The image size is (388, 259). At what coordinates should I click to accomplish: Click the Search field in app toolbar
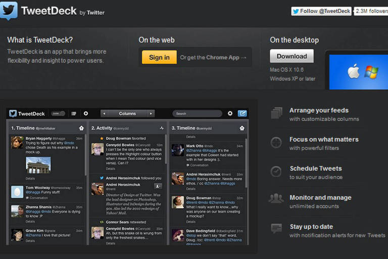pyautogui.click(x=197, y=113)
